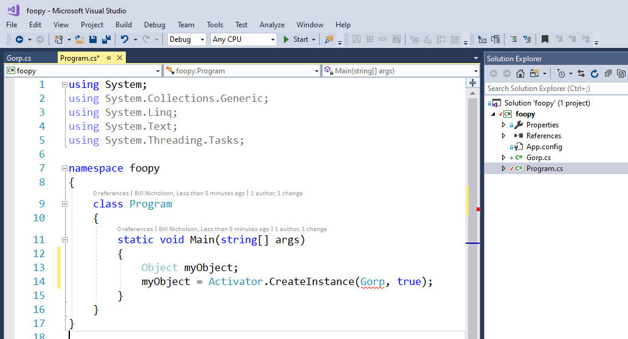Screen dimensions: 628x339
Task: Expand the Properties node in Solution Explorer
Action: (x=503, y=125)
